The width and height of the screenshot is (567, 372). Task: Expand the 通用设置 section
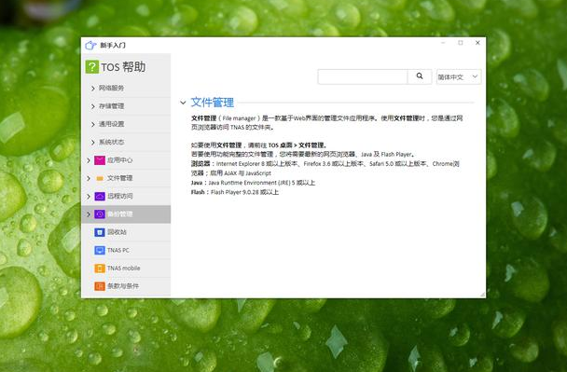click(93, 124)
